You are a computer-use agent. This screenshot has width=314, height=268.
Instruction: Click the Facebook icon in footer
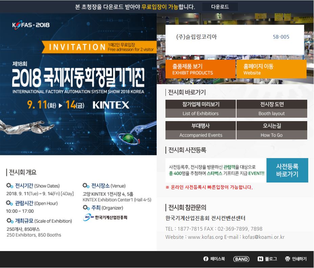206,259
